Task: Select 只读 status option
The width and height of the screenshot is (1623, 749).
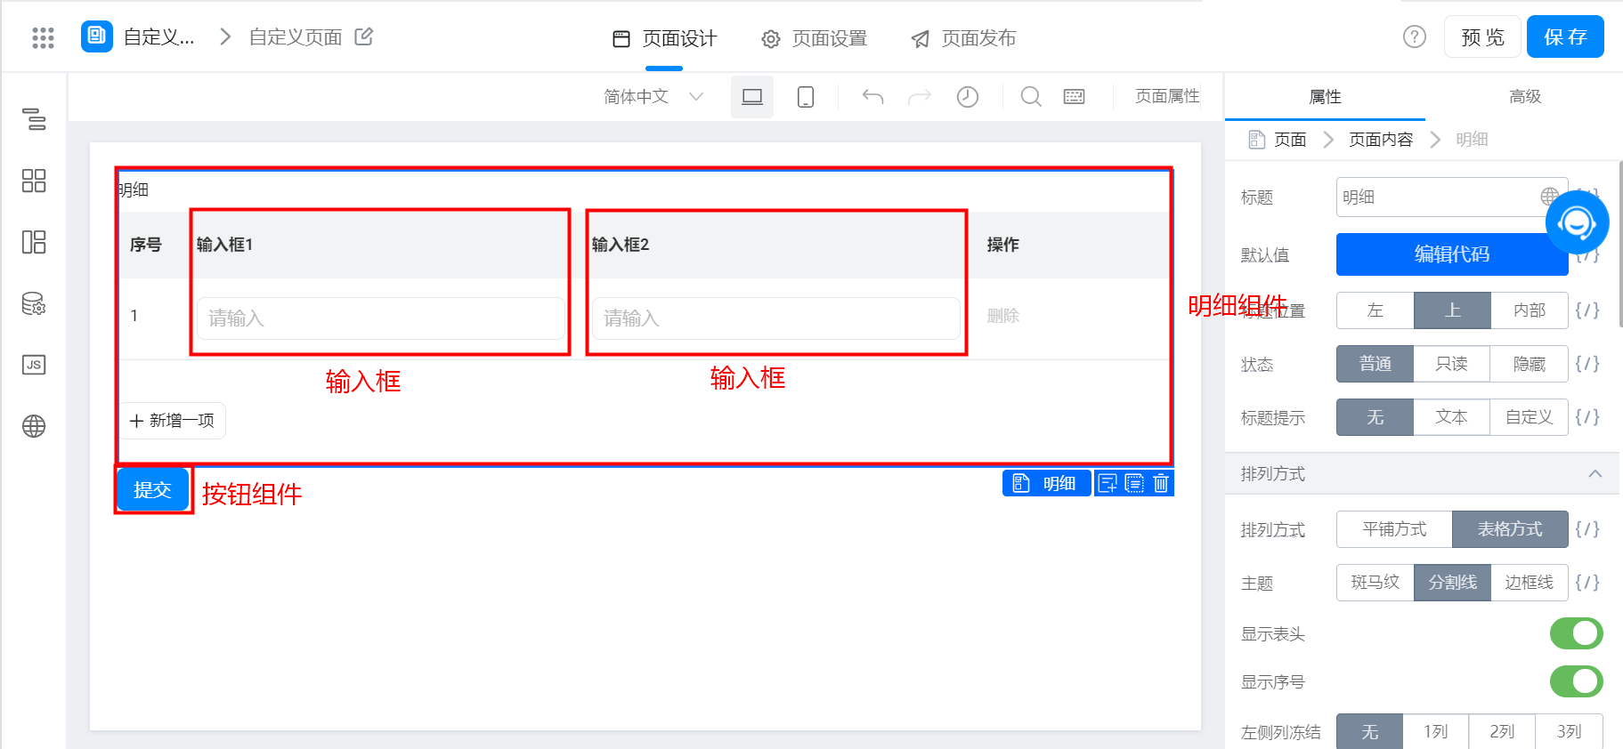Action: pyautogui.click(x=1451, y=364)
